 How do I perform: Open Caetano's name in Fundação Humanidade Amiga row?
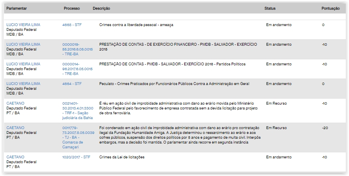pyautogui.click(x=15, y=128)
